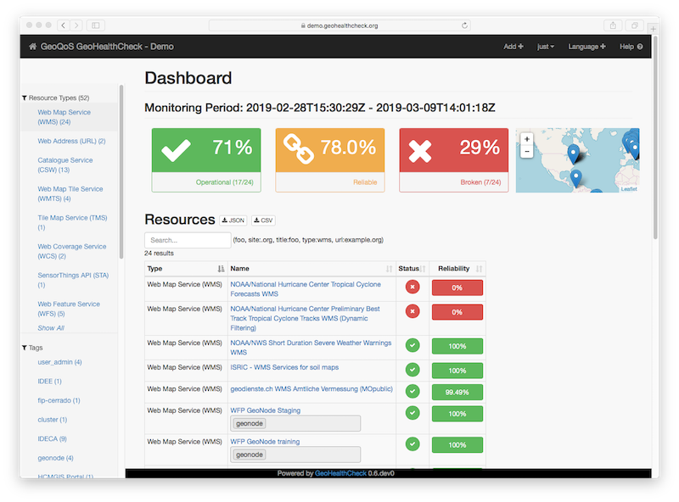The height and width of the screenshot is (502, 679).
Task: Sort resources by Name column
Action: coord(390,269)
